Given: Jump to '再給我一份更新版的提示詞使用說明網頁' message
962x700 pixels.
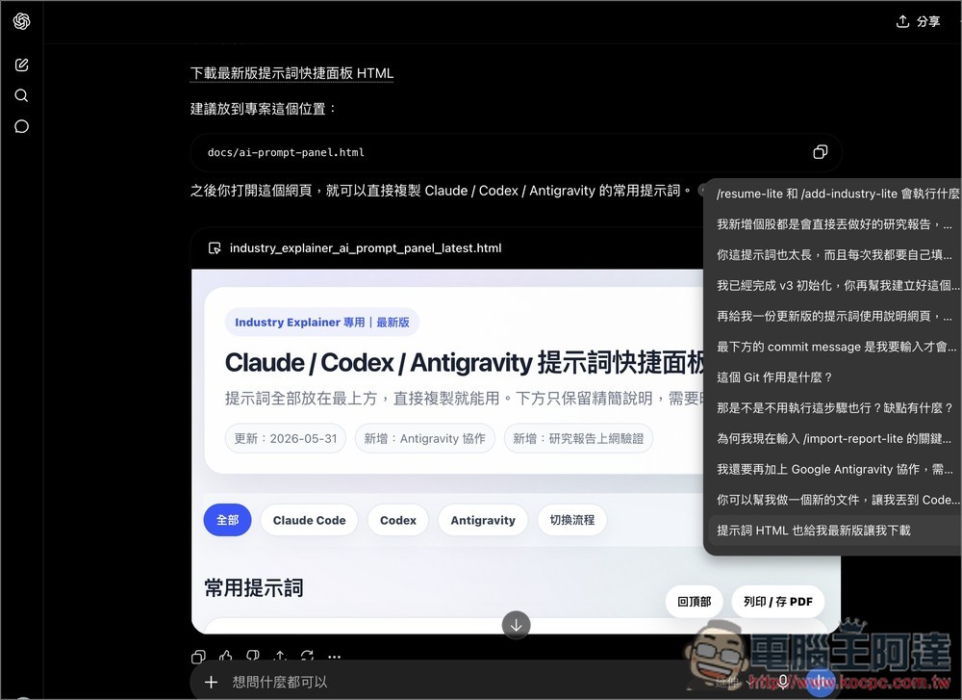Looking at the screenshot, I should coord(835,316).
